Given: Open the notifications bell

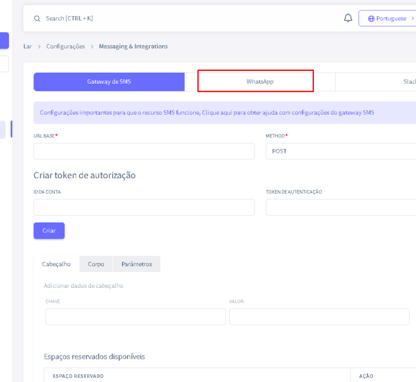Looking at the screenshot, I should coord(348,18).
